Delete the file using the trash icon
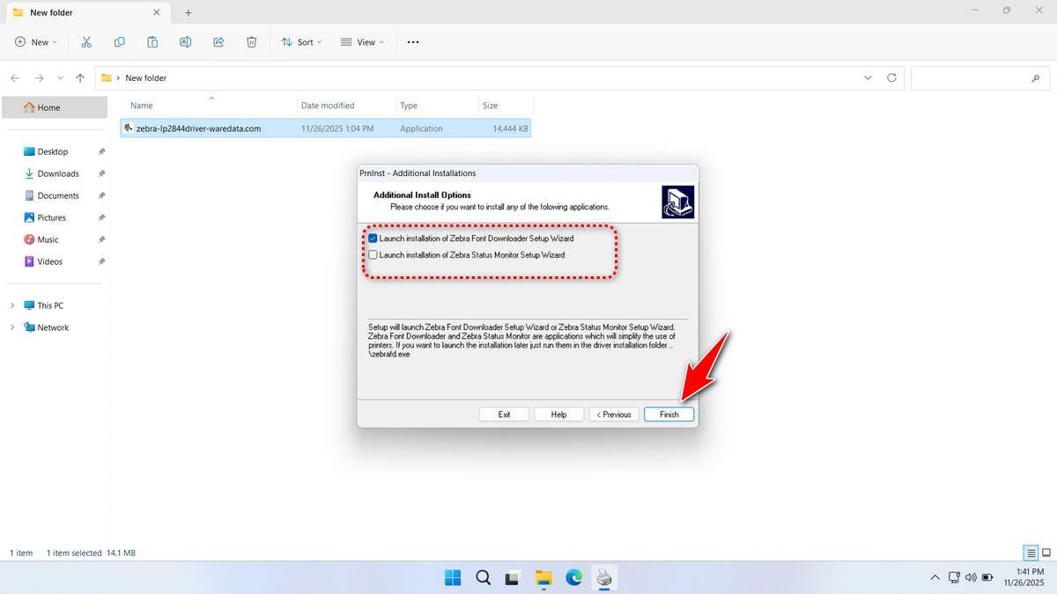This screenshot has width=1057, height=594. (x=252, y=41)
